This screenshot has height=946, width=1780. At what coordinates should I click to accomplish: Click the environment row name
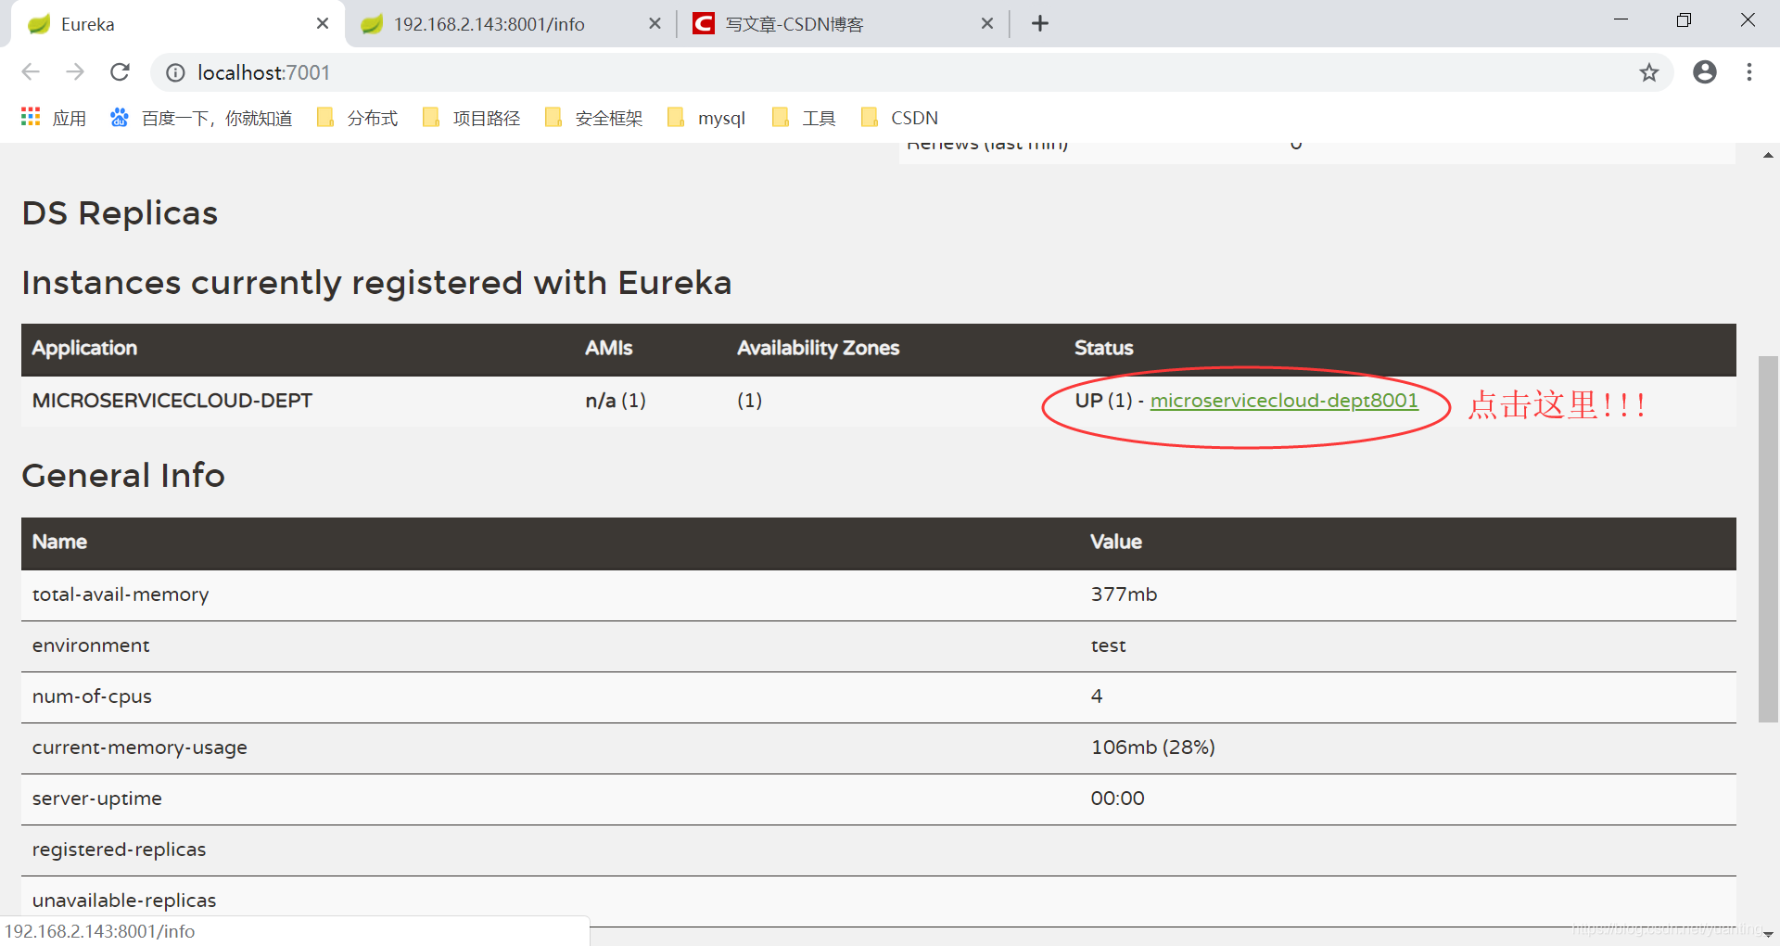(x=91, y=646)
